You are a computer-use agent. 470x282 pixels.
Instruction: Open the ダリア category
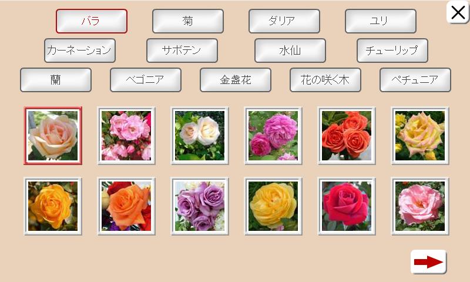[284, 21]
